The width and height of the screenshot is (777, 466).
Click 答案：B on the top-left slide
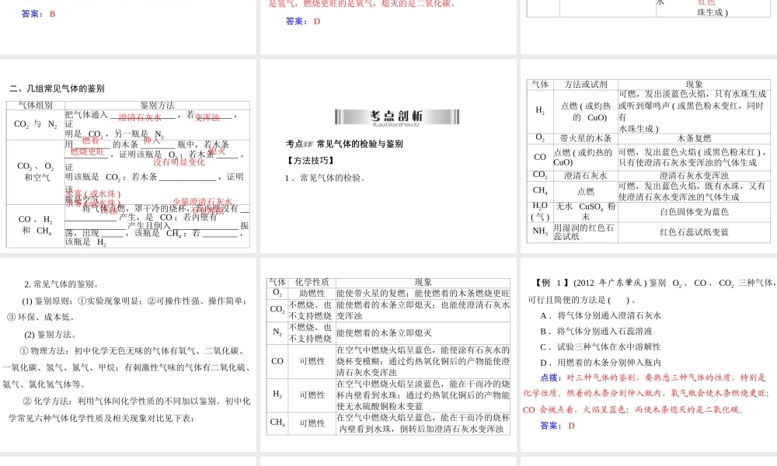coord(39,14)
